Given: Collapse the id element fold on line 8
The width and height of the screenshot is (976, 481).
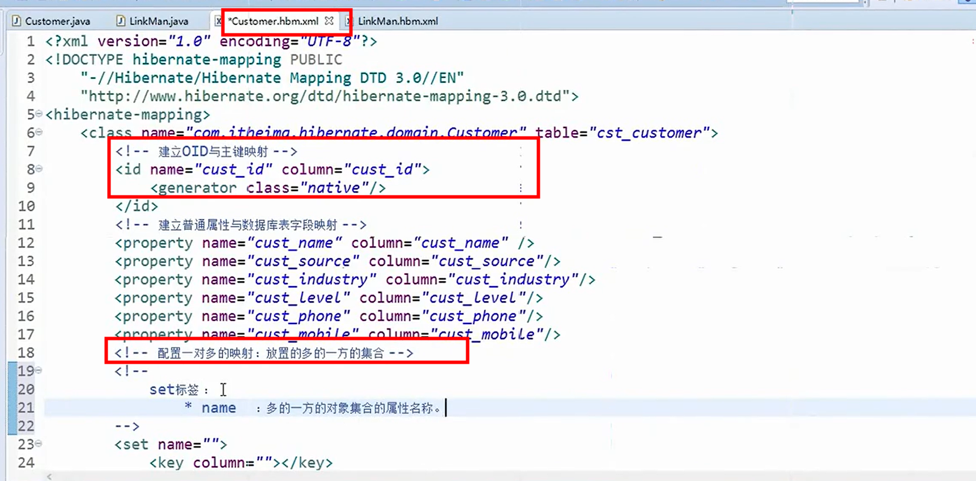Looking at the screenshot, I should tap(39, 169).
